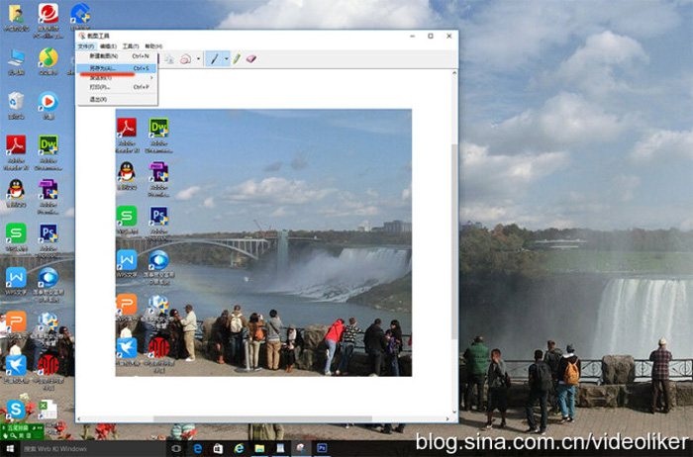Click the Windows Start button
Viewport: 693px width, 457px height.
[9, 448]
